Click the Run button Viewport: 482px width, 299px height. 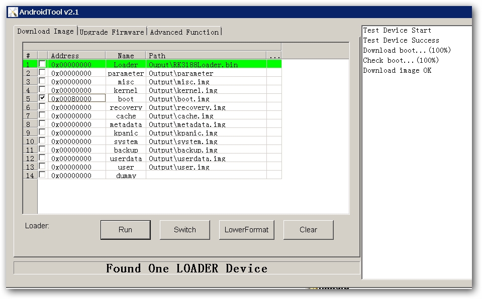coord(126,230)
